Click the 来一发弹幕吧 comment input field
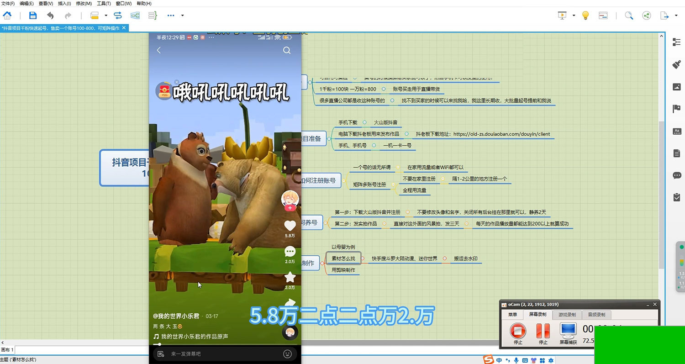The height and width of the screenshot is (364, 685). pyautogui.click(x=219, y=353)
